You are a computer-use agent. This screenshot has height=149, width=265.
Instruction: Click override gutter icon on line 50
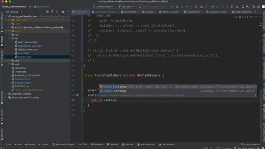pos(77,95)
